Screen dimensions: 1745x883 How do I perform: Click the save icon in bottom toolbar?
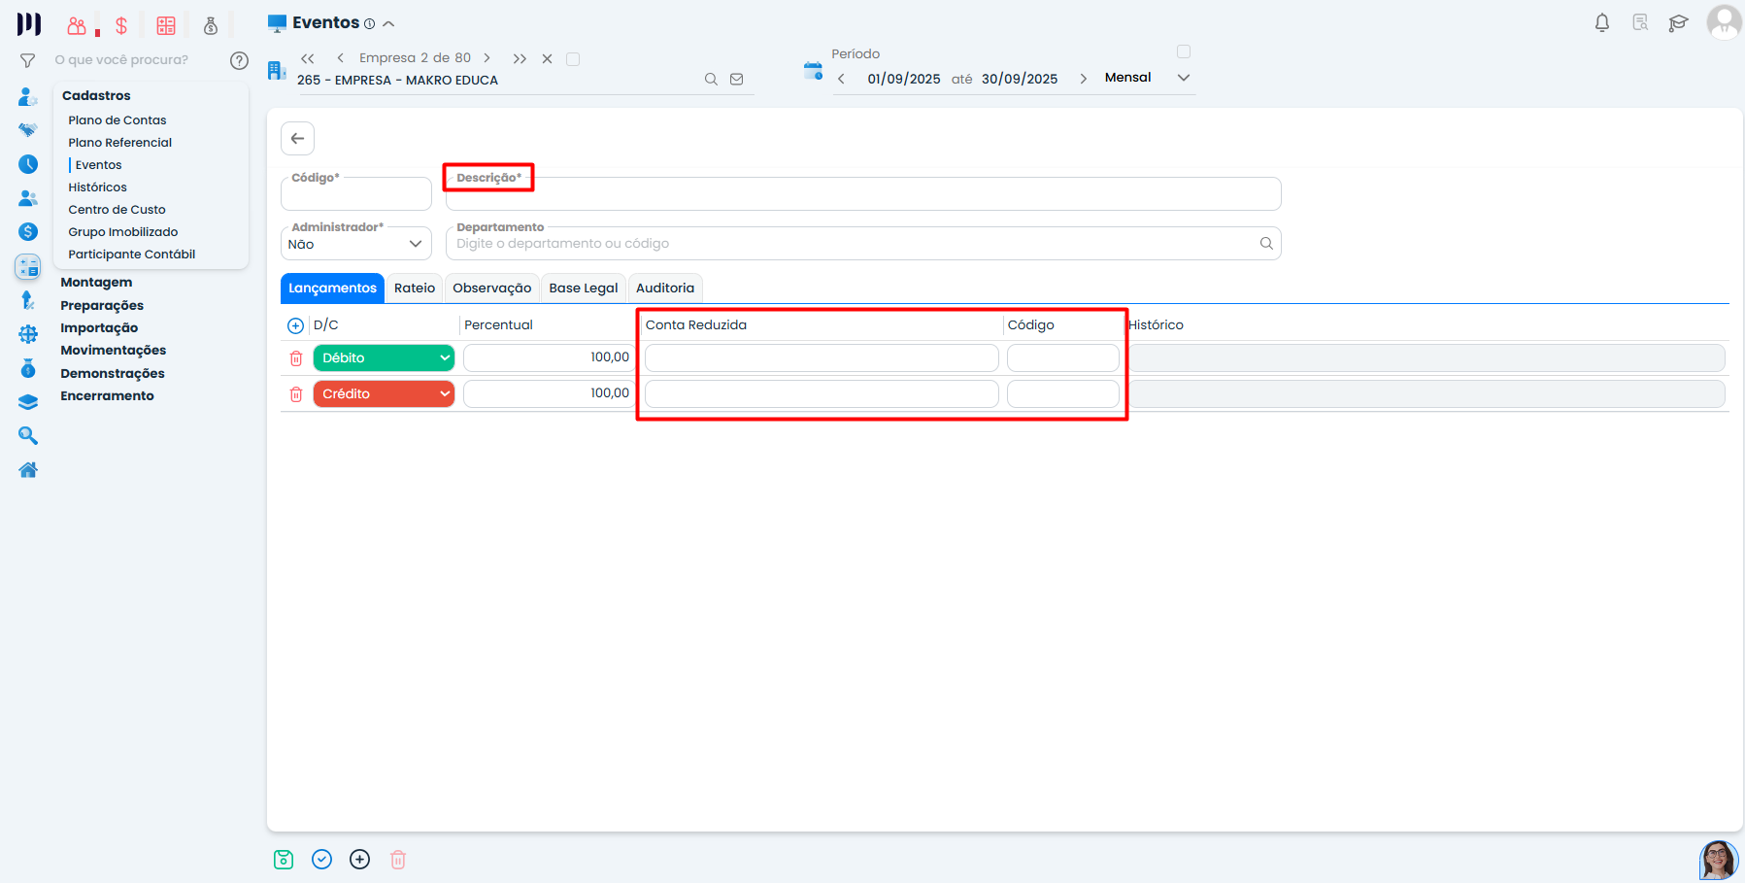pos(284,860)
